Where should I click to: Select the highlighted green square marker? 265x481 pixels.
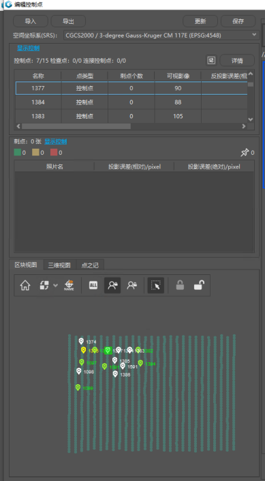click(x=108, y=350)
